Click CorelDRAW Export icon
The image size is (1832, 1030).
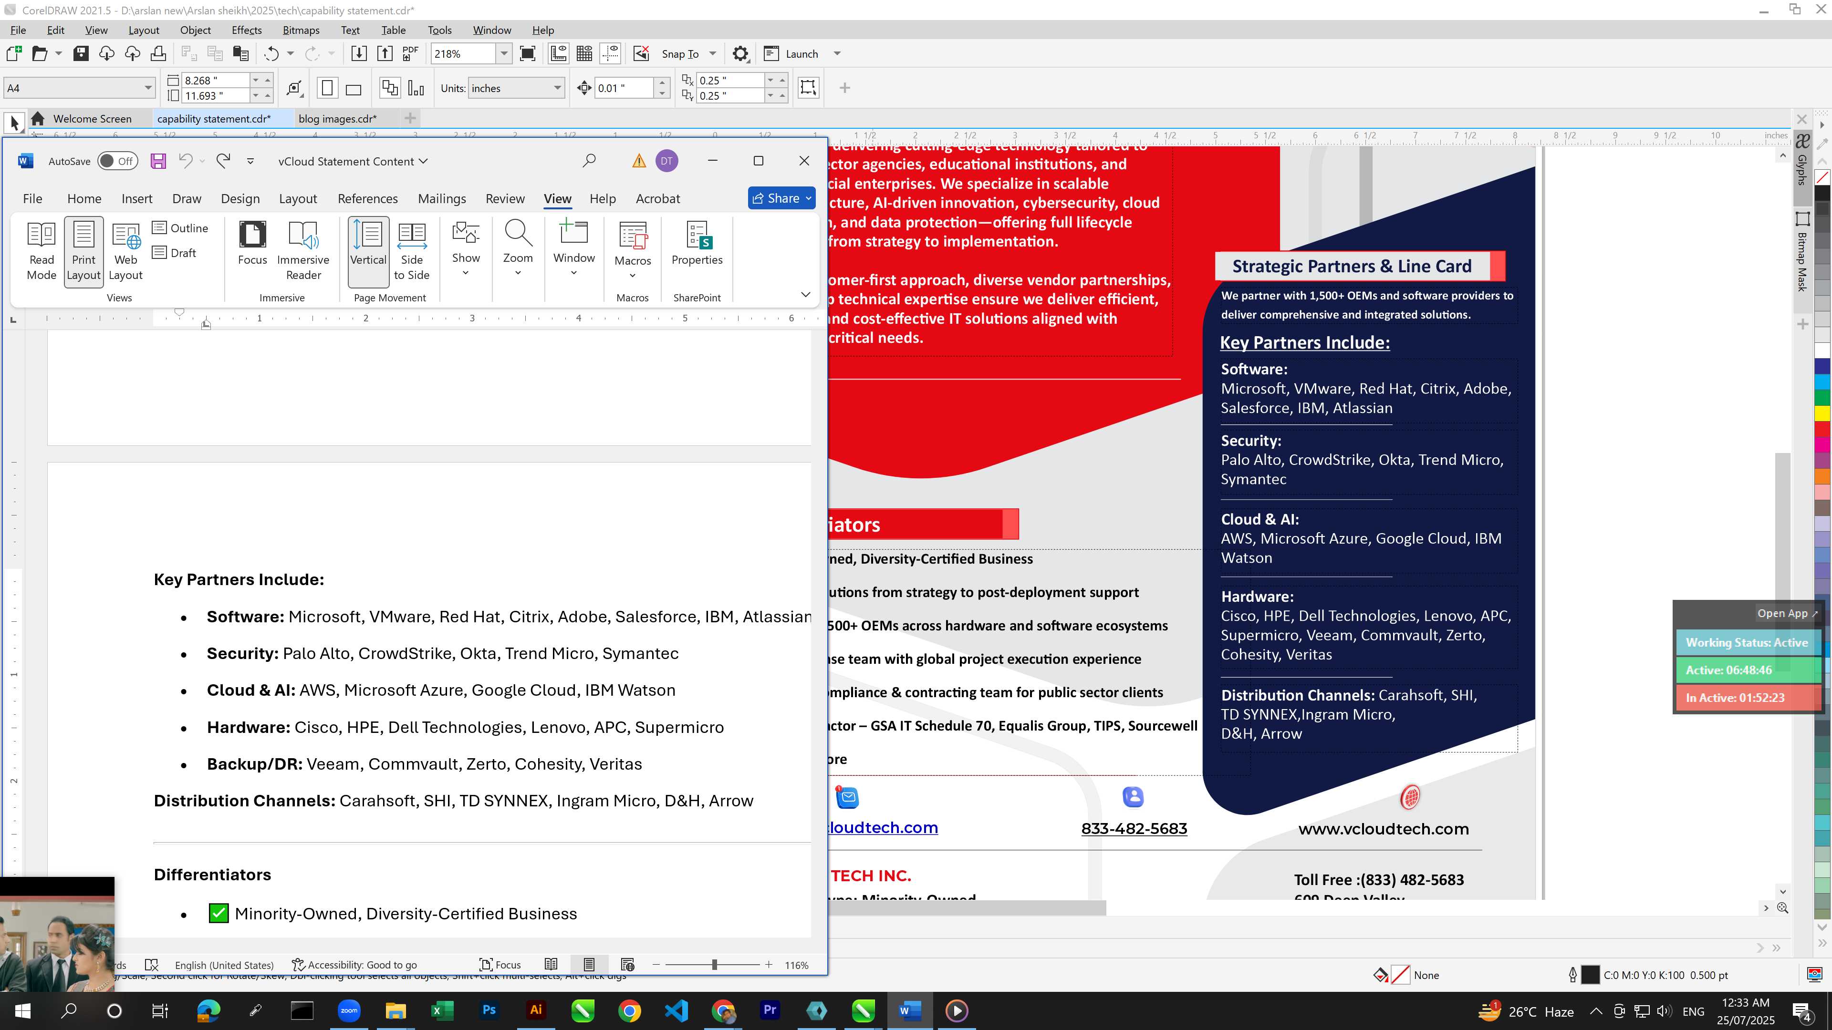coord(385,53)
